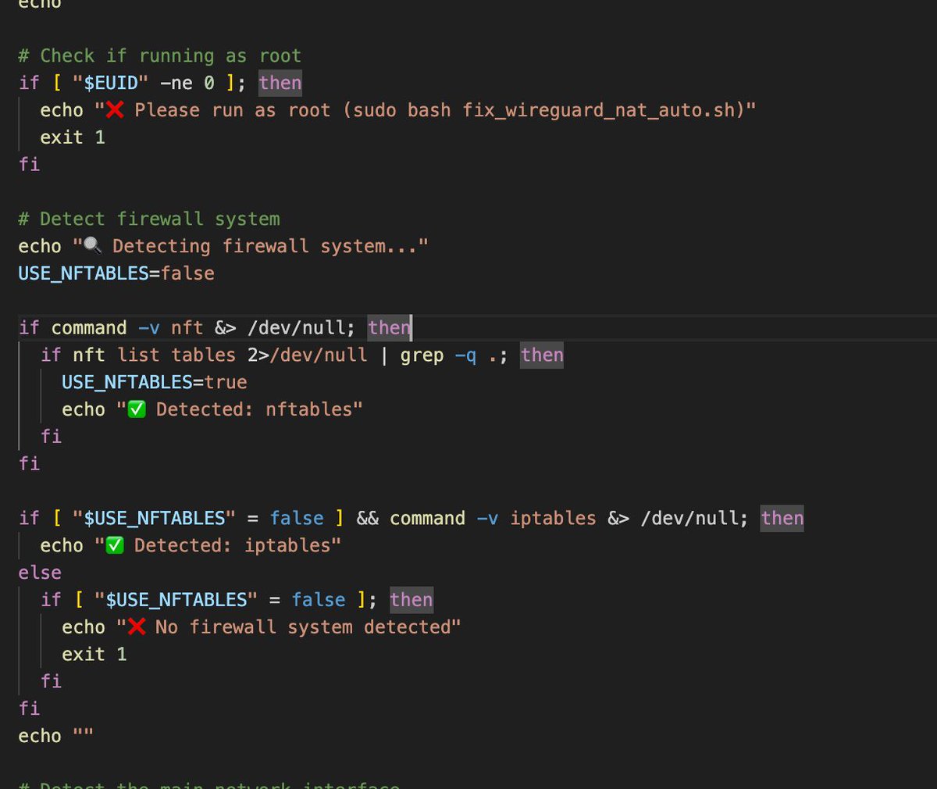Click the 'else' keyword line
937x789 pixels.
40,573
